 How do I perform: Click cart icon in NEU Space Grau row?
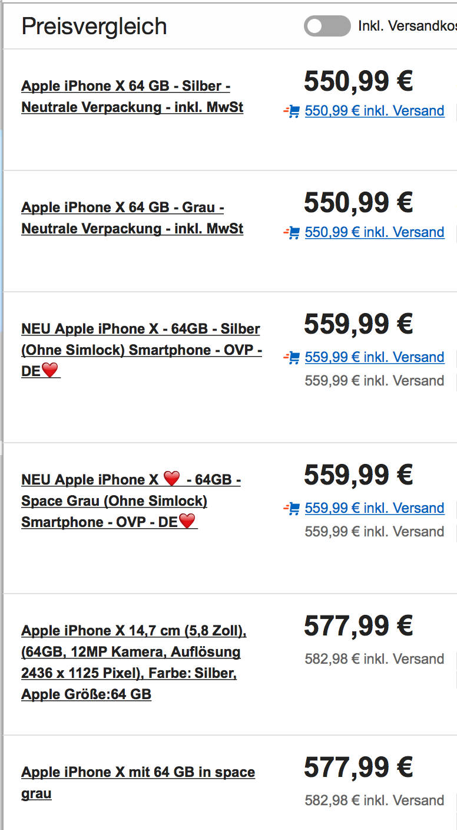(292, 508)
